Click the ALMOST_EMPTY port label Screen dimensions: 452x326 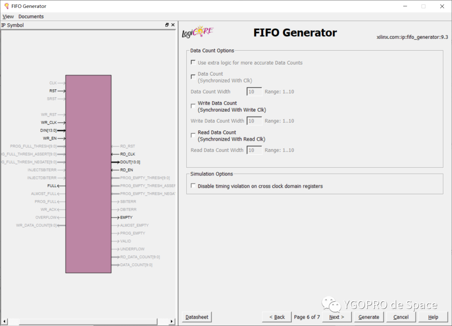point(134,225)
